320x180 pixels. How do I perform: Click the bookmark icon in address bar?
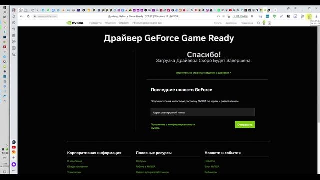[252, 16]
